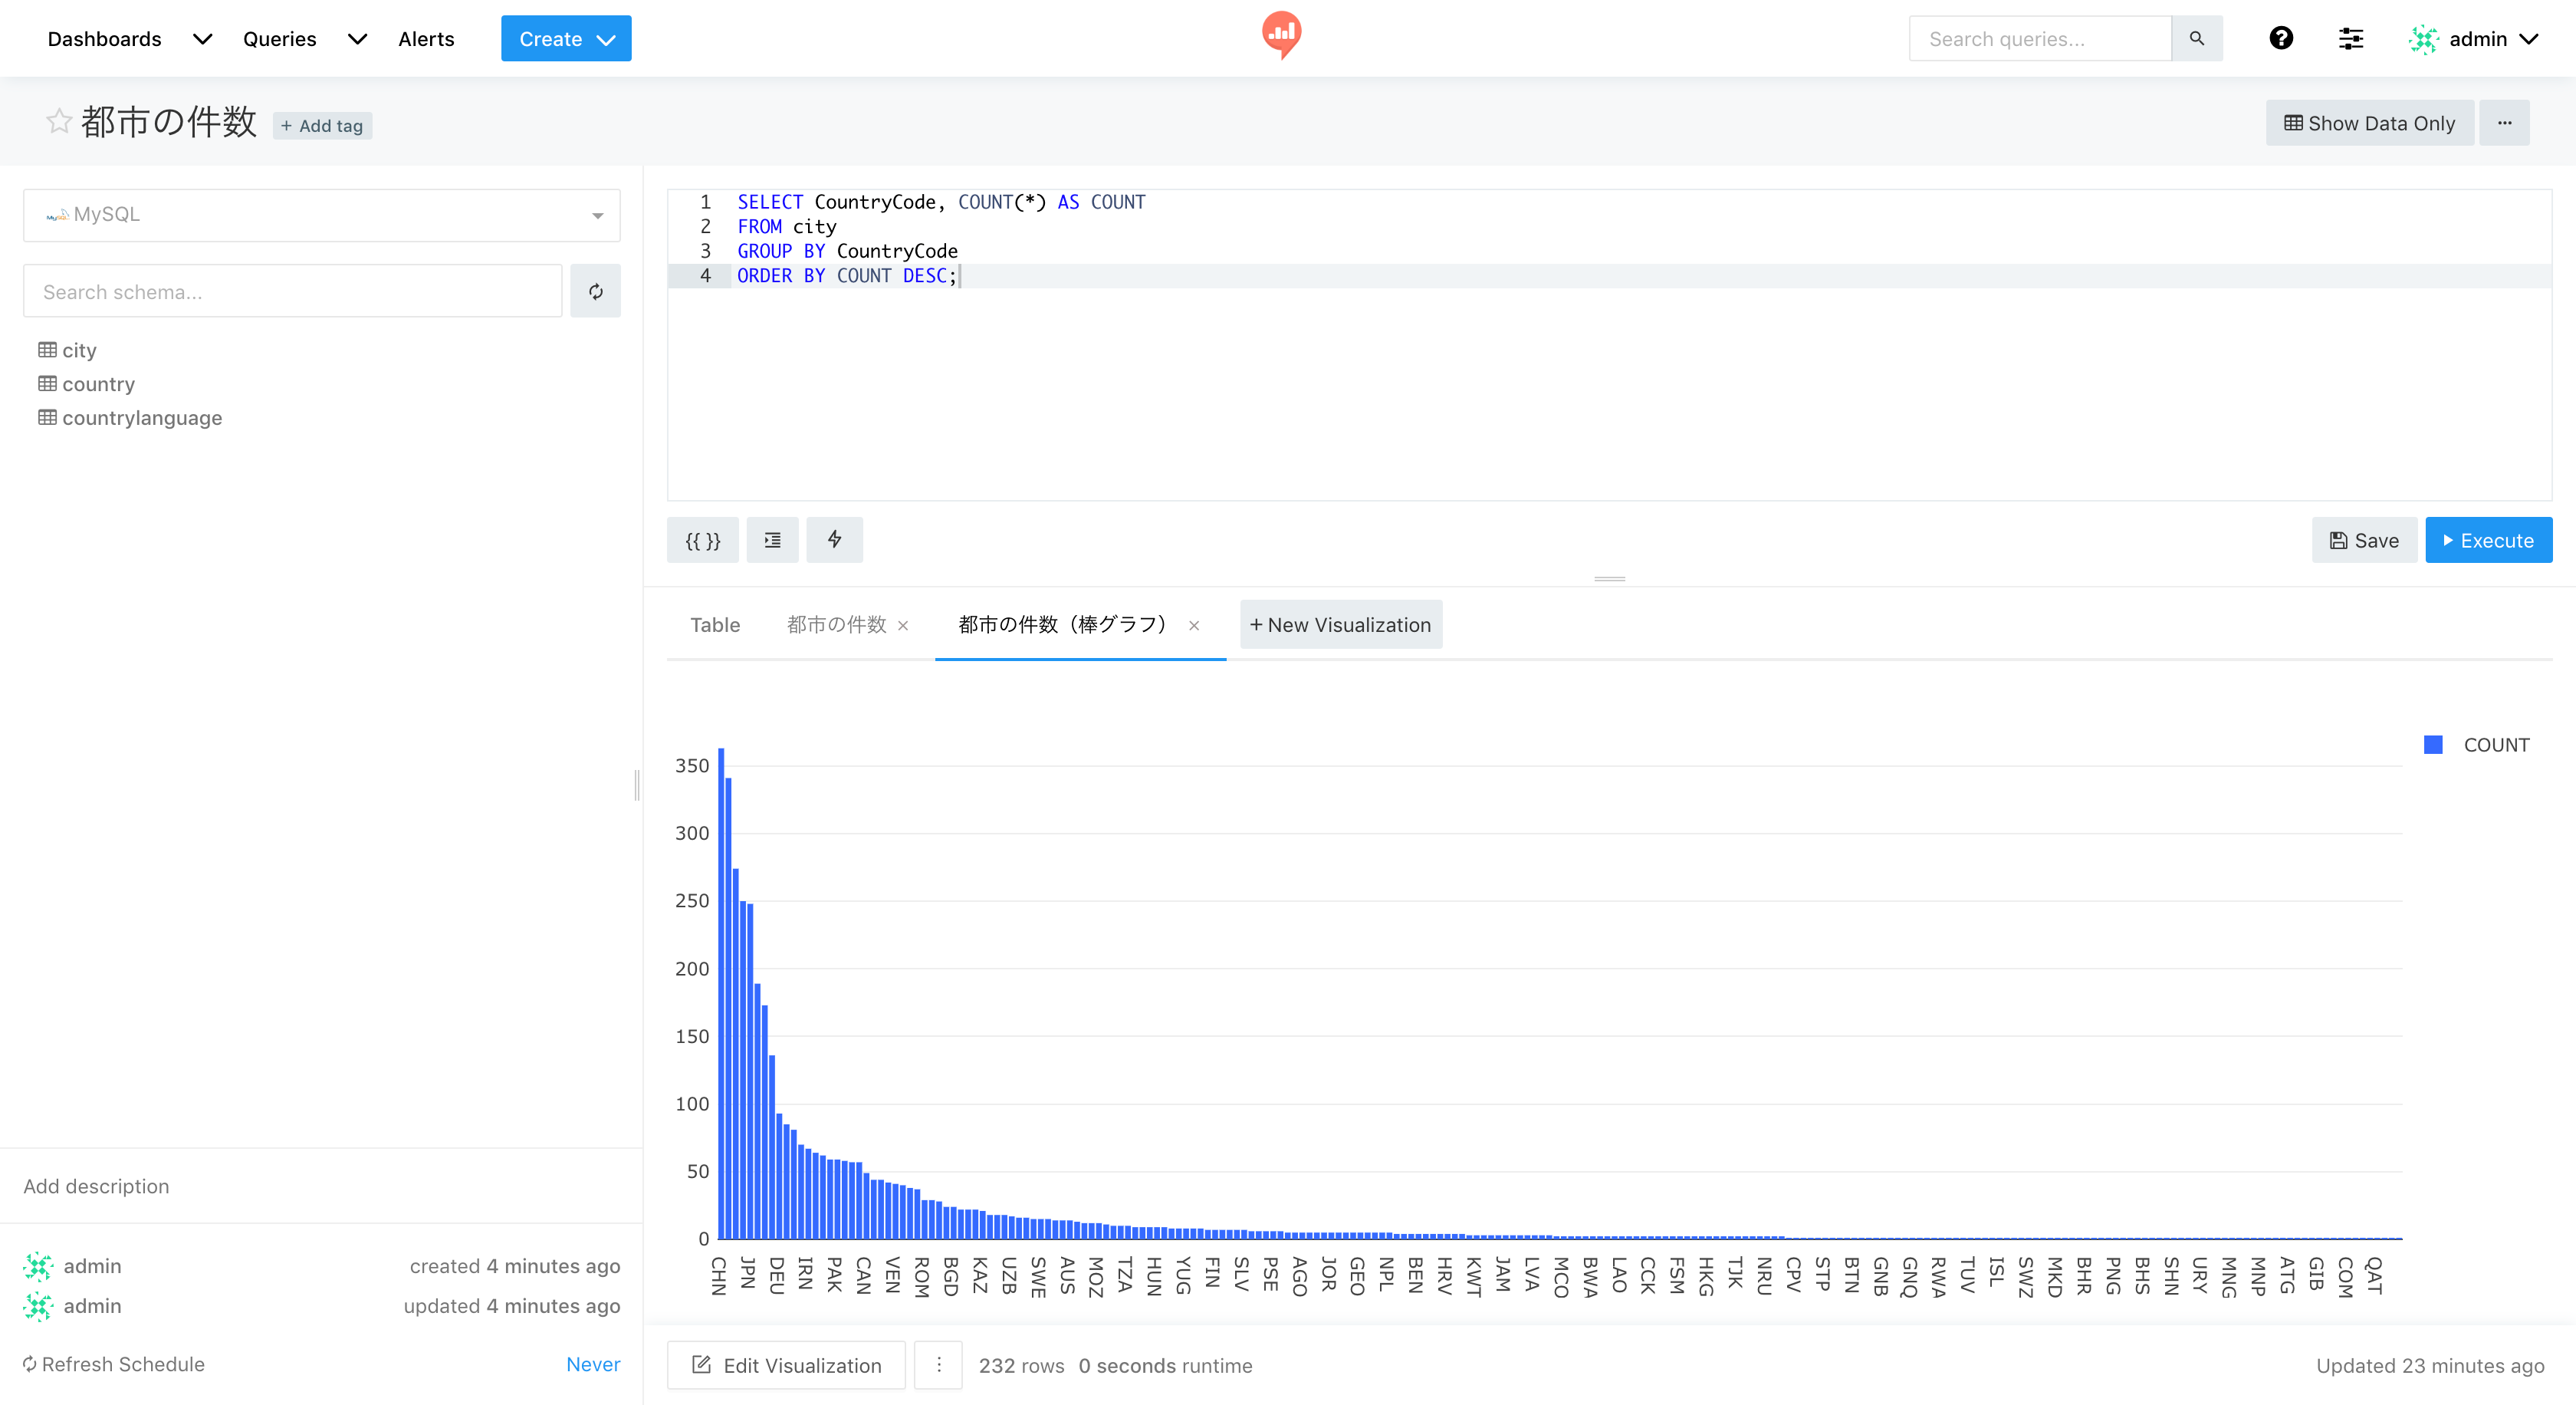Click the search magnifier icon

pos(2196,39)
